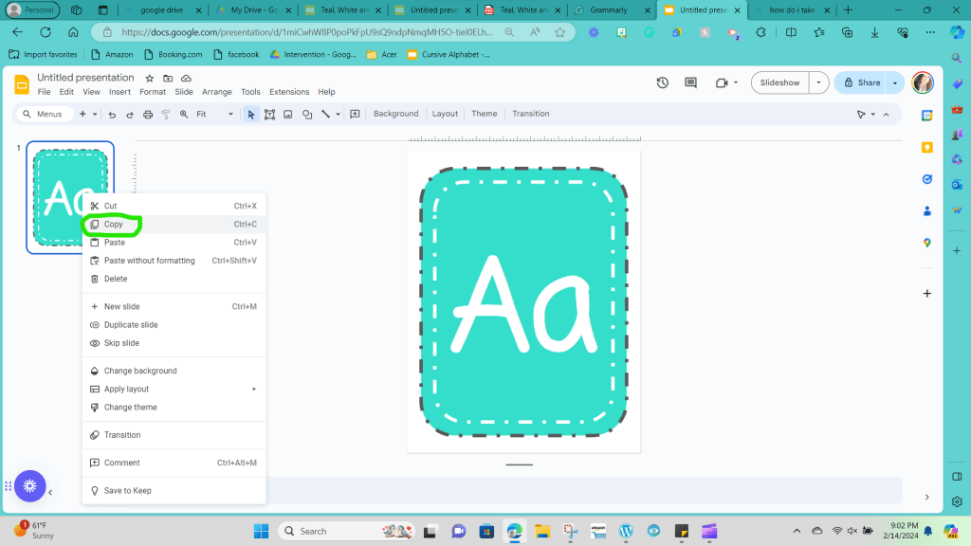Viewport: 971px width, 546px height.
Task: Open Google Keep in the side panel
Action: click(927, 147)
